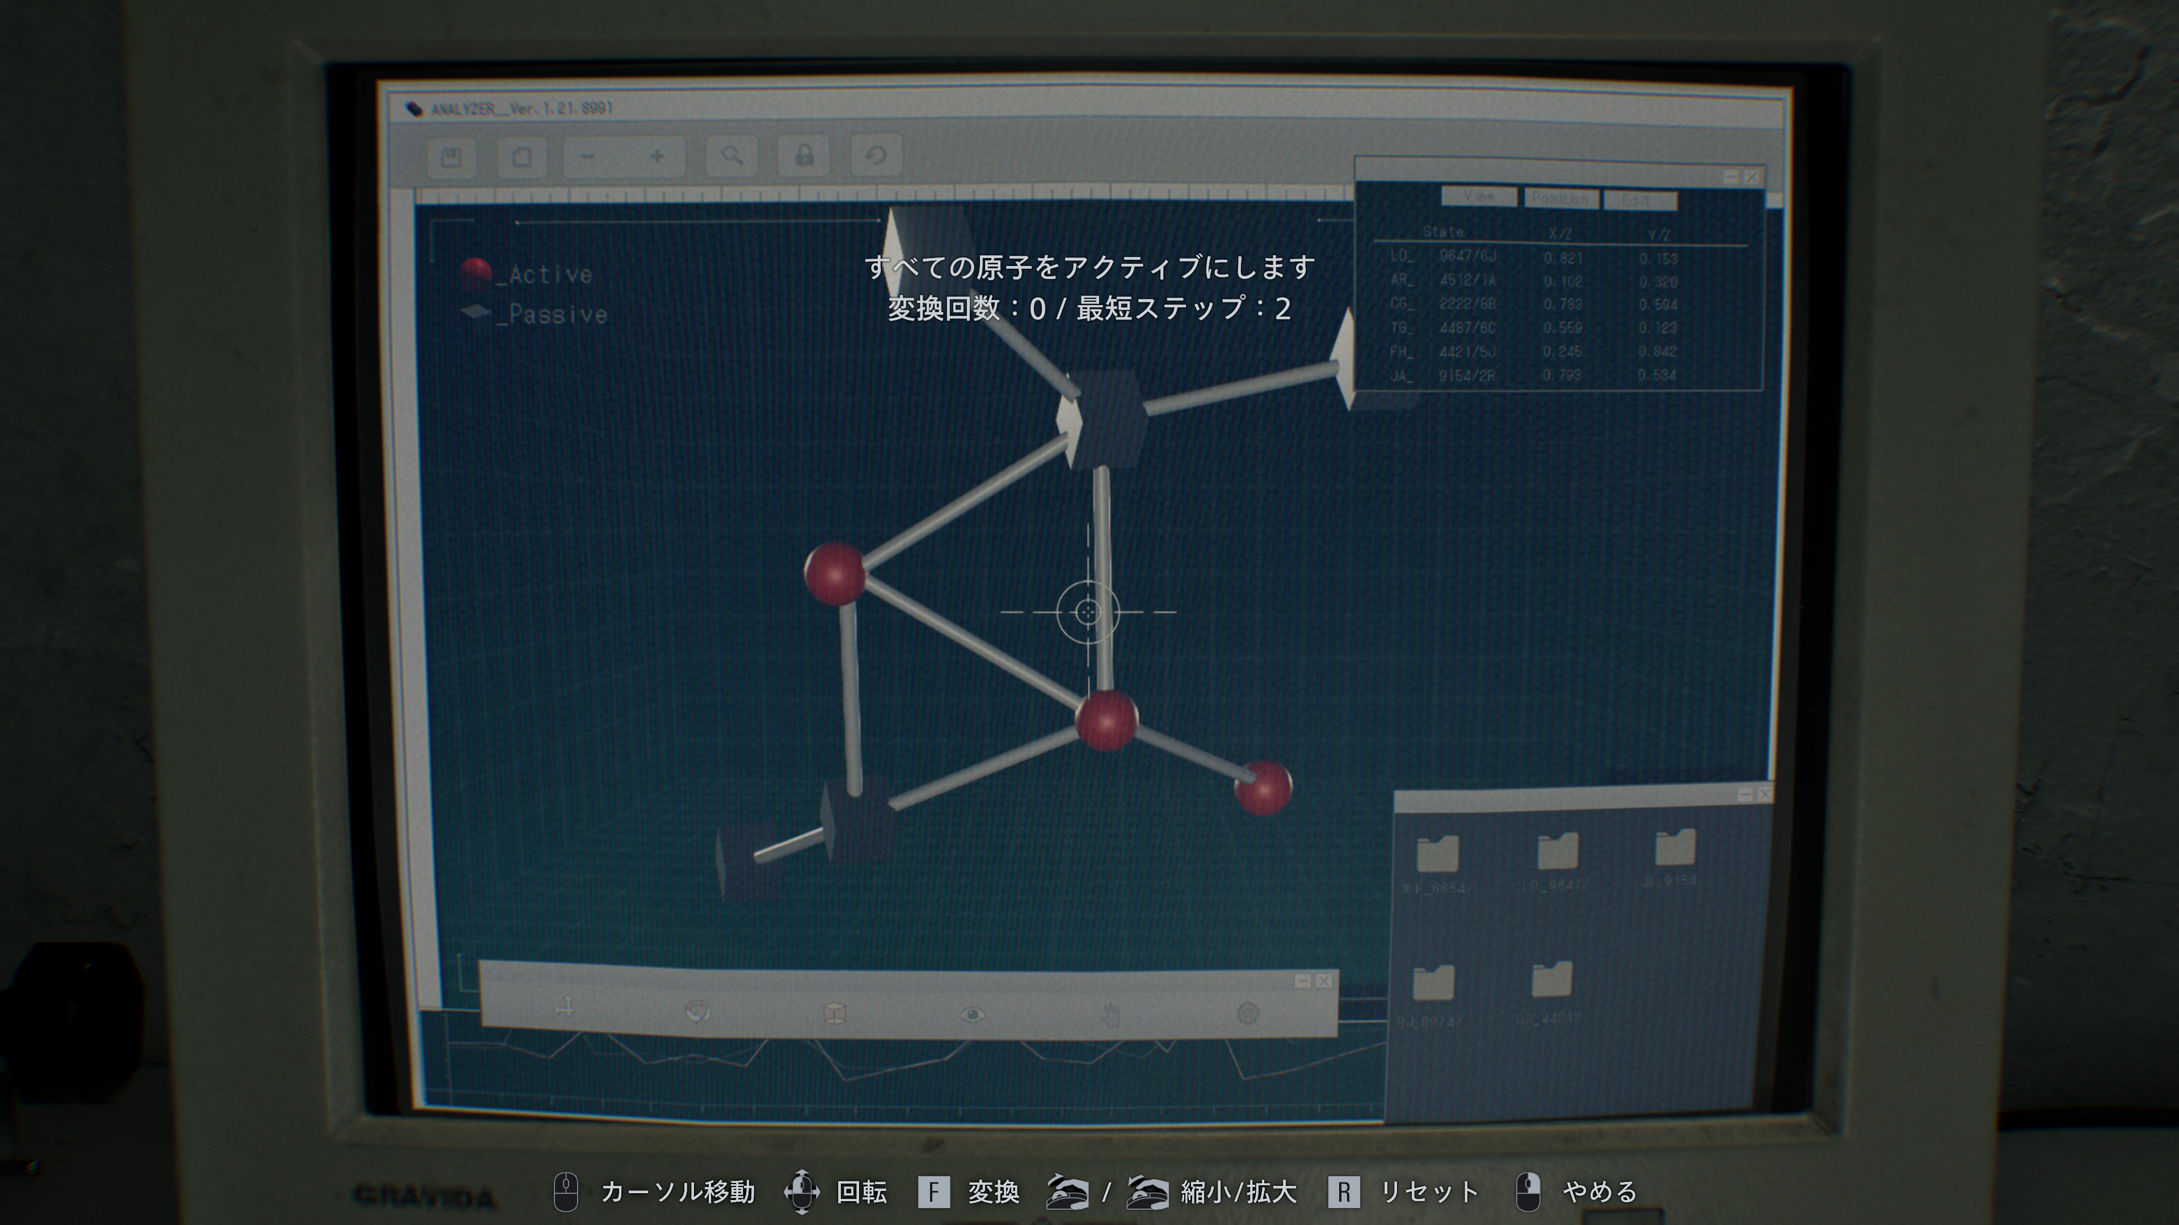Toggle the eye visibility icon in lower toolbar
2179x1225 pixels.
(x=973, y=1013)
